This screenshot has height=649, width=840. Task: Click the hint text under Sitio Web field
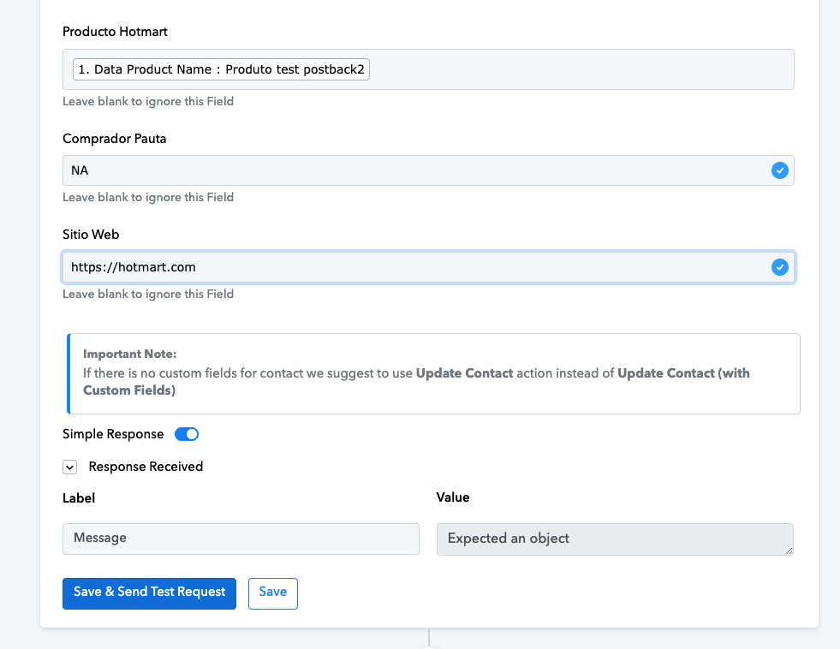pyautogui.click(x=148, y=294)
